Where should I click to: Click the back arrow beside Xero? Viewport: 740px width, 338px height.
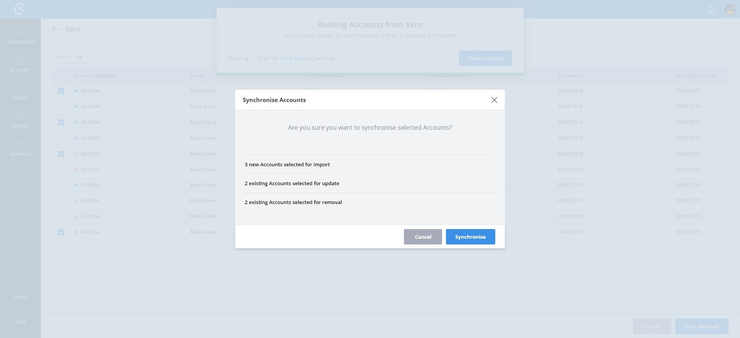point(56,29)
